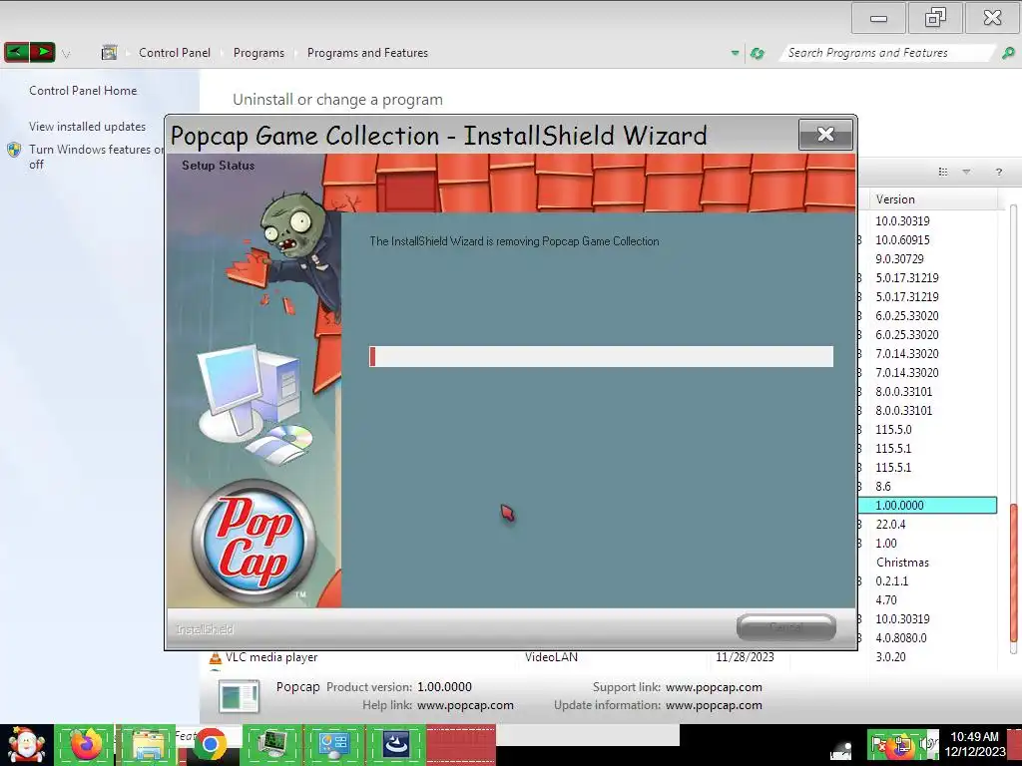Viewport: 1022px width, 766px height.
Task: Open Control Panel Home link
Action: pyautogui.click(x=83, y=91)
